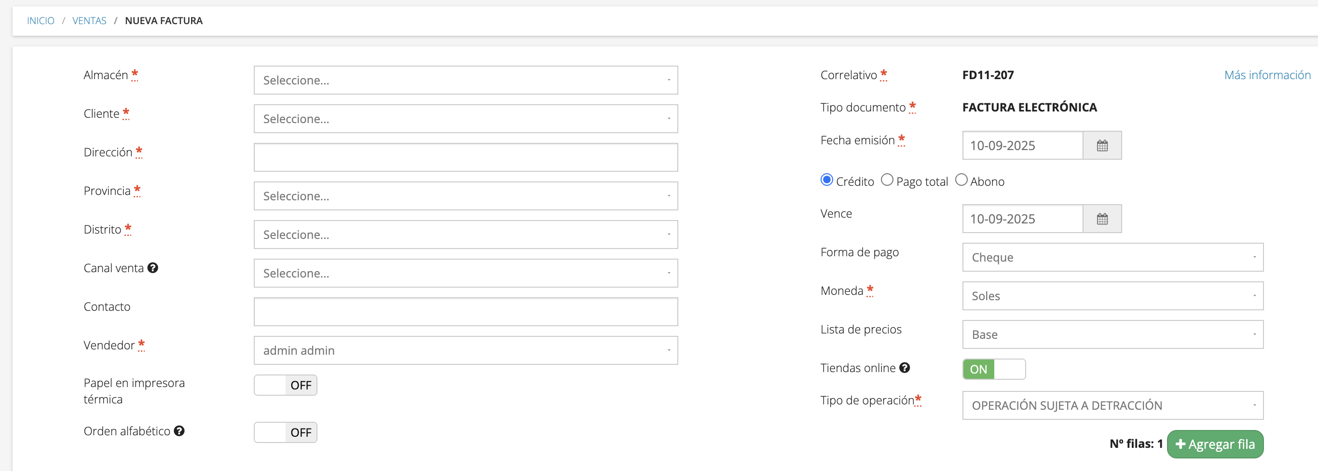Show help for Tiendas online
Viewport: 1318px width, 471px height.
coord(905,368)
